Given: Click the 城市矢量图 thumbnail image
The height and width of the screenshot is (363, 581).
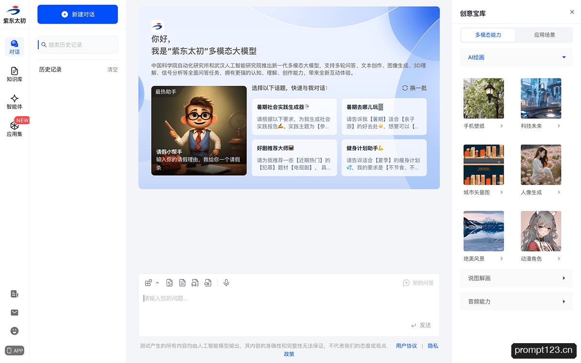Looking at the screenshot, I should [484, 165].
